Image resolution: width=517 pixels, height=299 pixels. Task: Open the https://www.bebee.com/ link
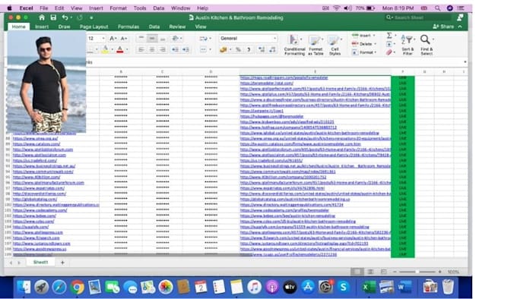(34, 216)
